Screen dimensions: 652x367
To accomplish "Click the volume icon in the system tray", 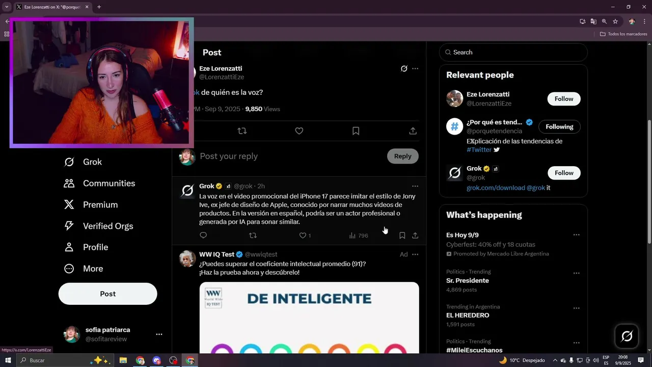I will [x=596, y=360].
